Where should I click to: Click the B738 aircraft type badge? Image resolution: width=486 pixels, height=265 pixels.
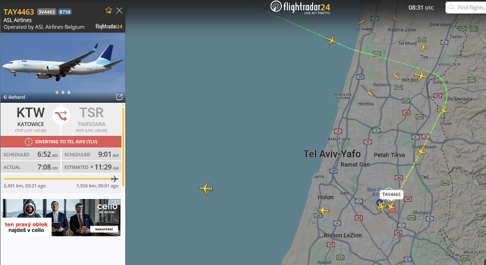pyautogui.click(x=65, y=12)
